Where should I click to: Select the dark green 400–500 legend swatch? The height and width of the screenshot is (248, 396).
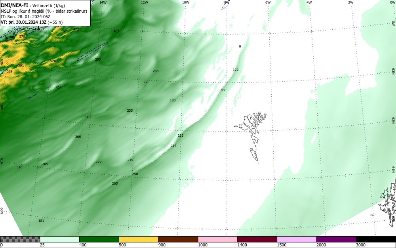(99, 239)
